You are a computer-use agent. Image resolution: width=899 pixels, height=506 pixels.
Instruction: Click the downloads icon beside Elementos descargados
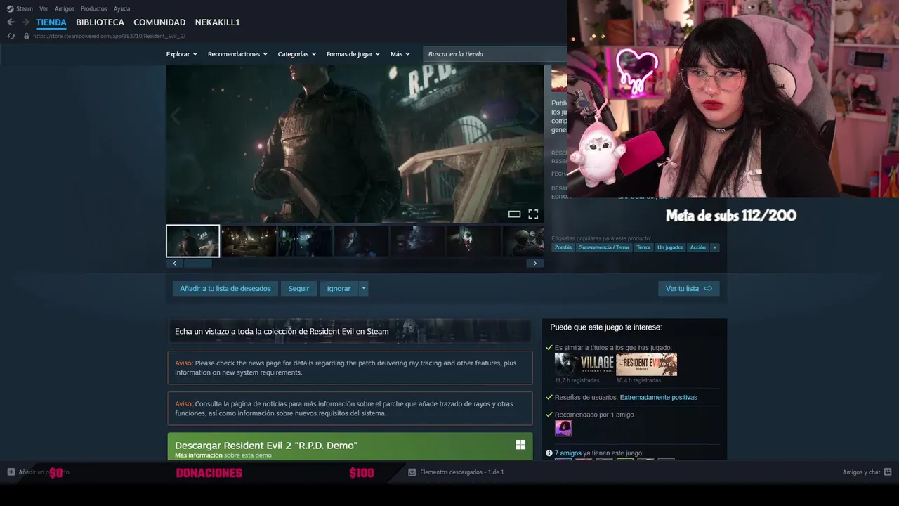pyautogui.click(x=412, y=472)
